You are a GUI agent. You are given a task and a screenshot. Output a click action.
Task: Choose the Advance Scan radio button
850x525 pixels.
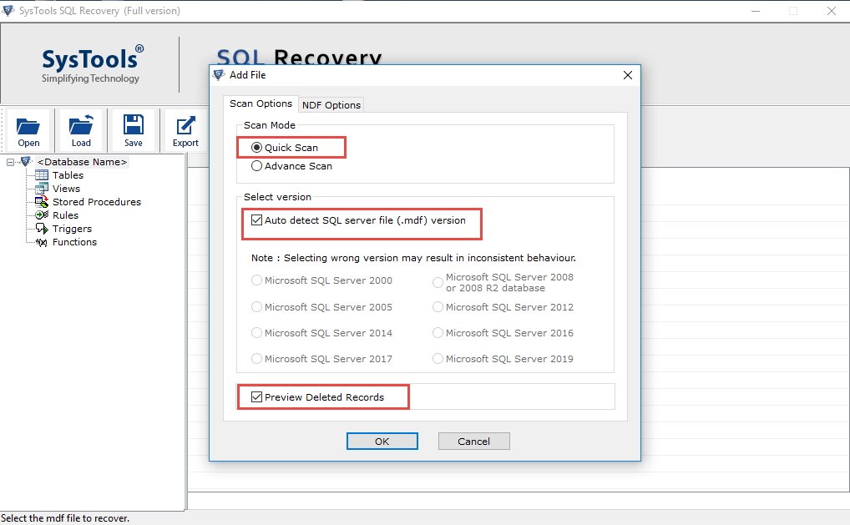click(x=256, y=166)
